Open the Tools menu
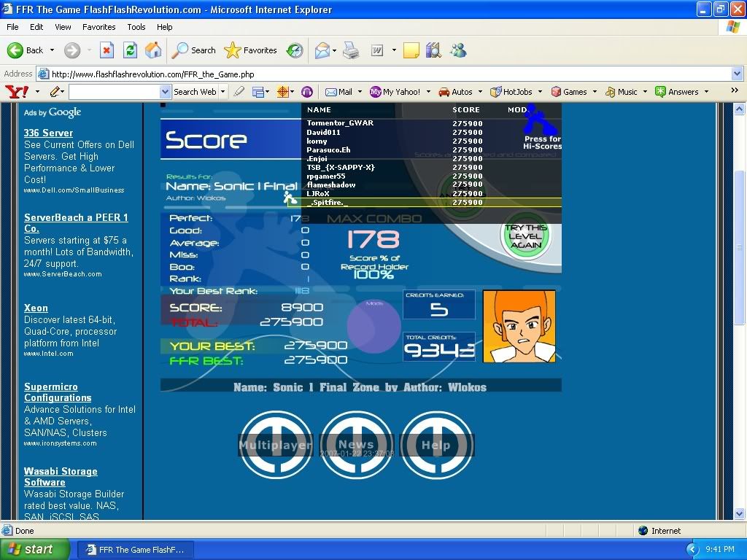This screenshot has width=747, height=560. [x=136, y=27]
